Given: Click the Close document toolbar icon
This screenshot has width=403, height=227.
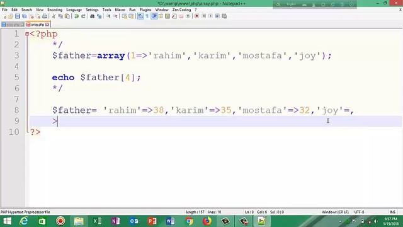Looking at the screenshot, I should click(31, 16).
